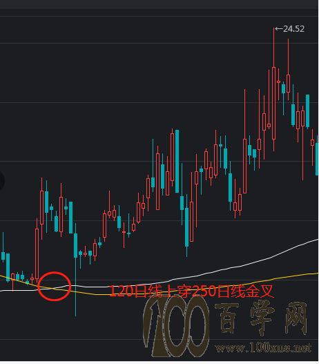The image size is (319, 364).
Task: Click the 网 character in the watermark
Action: pos(296,318)
